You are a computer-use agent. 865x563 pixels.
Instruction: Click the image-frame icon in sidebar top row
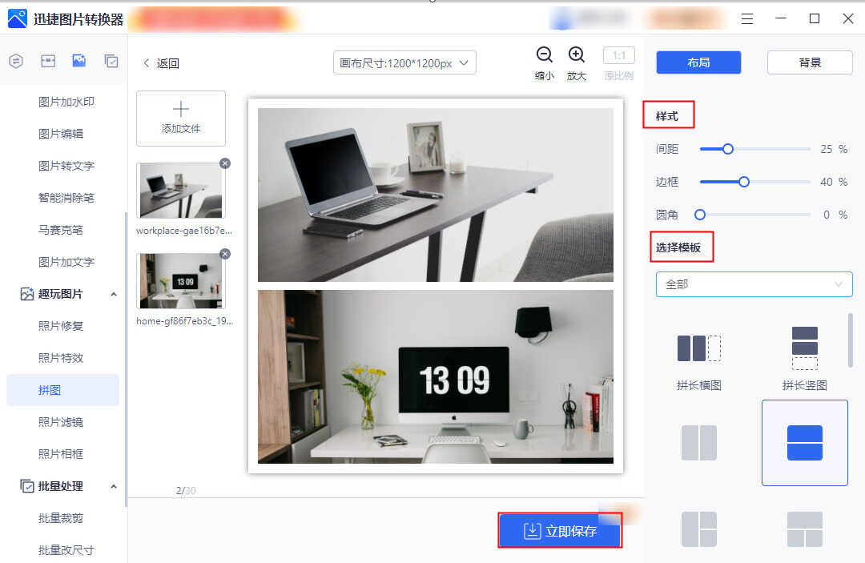pyautogui.click(x=48, y=61)
